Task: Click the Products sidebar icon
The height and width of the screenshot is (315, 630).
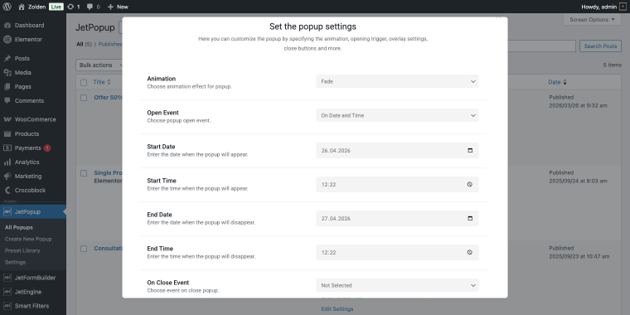Action: [7, 133]
